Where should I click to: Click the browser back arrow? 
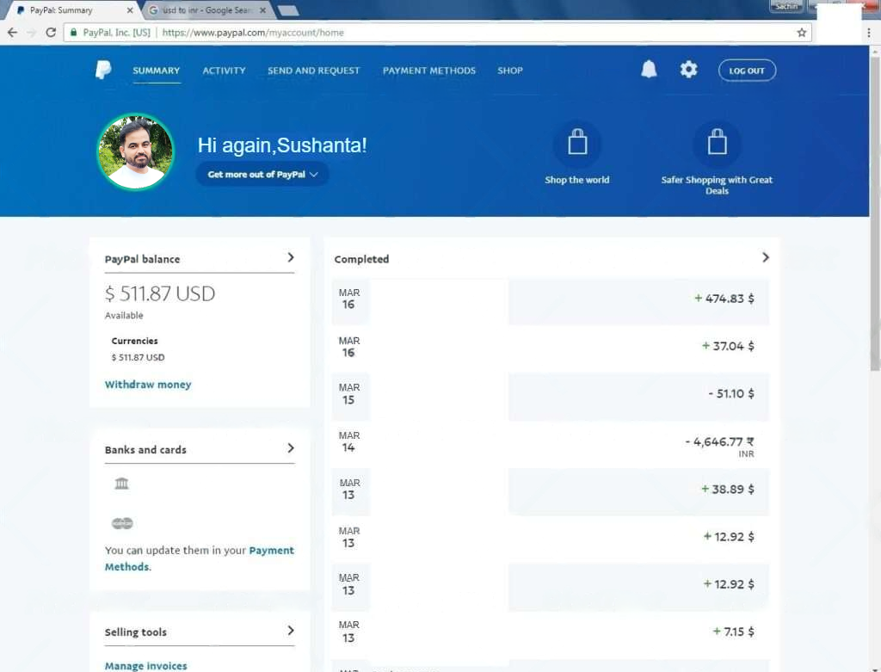click(x=12, y=33)
